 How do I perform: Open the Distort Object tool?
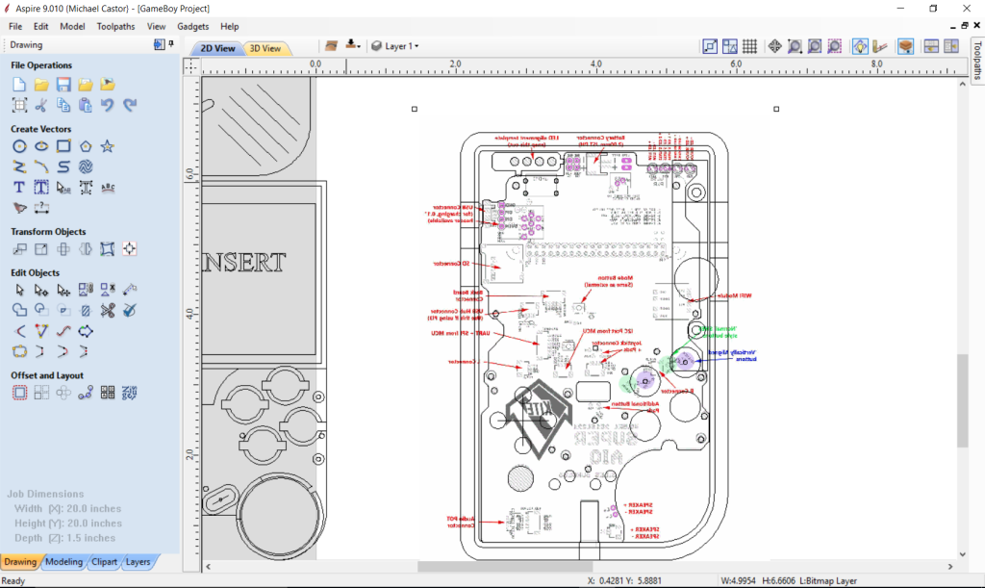pyautogui.click(x=108, y=248)
